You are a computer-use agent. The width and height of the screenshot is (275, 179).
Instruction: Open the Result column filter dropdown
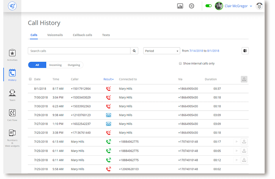pyautogui.click(x=108, y=79)
